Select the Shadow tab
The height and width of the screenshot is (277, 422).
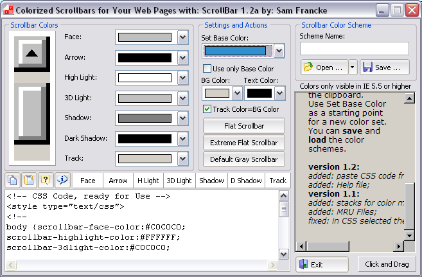pyautogui.click(x=211, y=181)
